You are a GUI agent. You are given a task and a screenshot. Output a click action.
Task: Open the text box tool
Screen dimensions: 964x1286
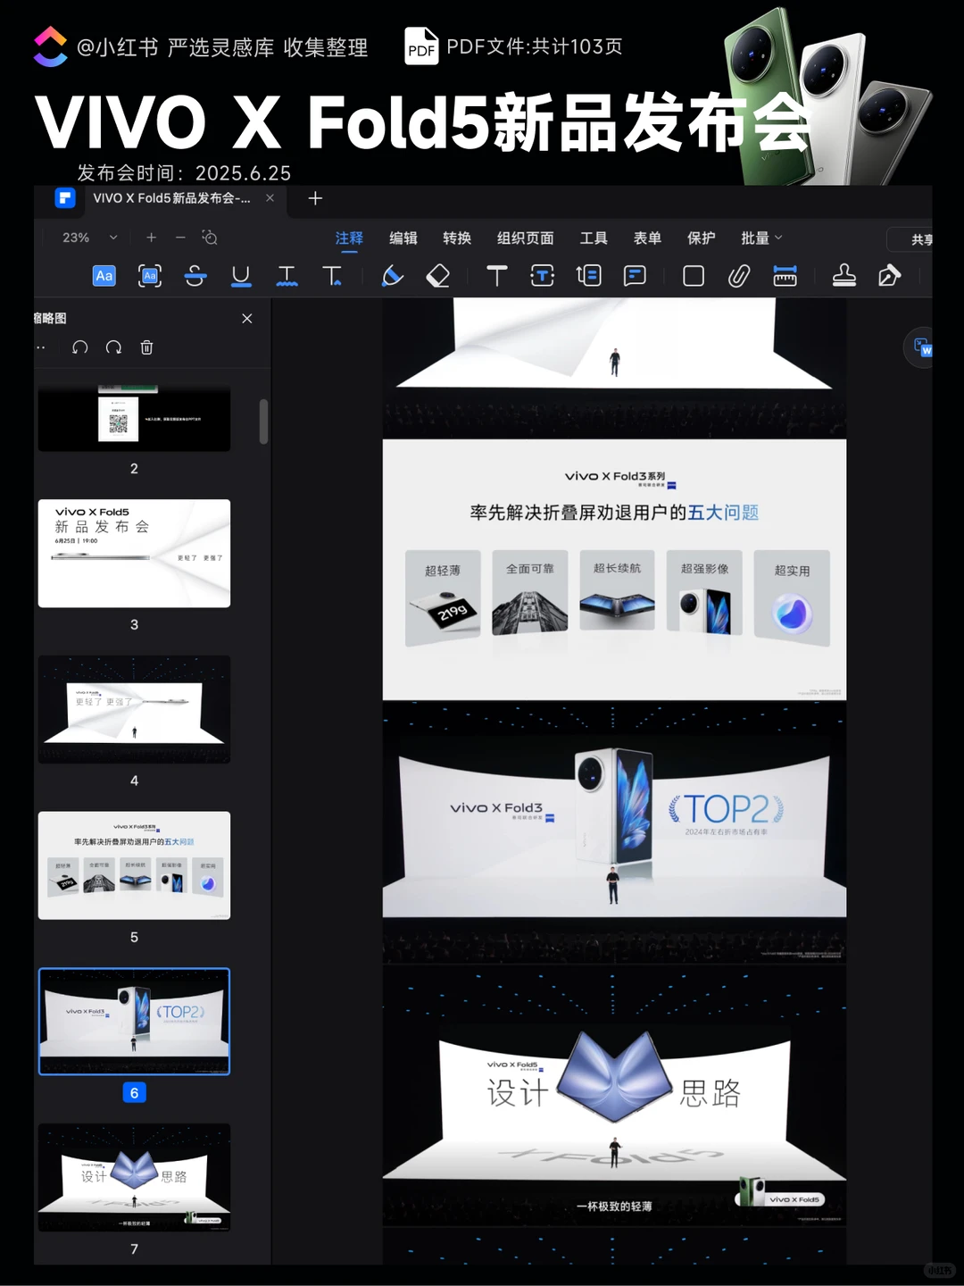tap(542, 276)
